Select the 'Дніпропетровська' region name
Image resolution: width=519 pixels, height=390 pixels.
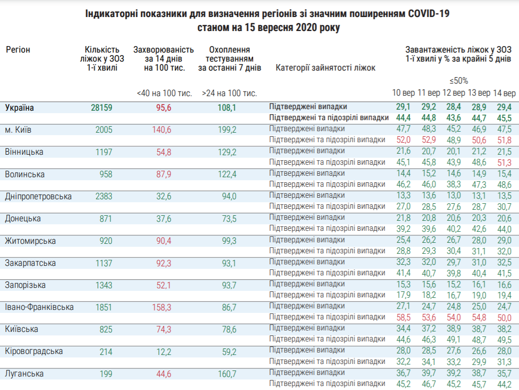click(38, 196)
